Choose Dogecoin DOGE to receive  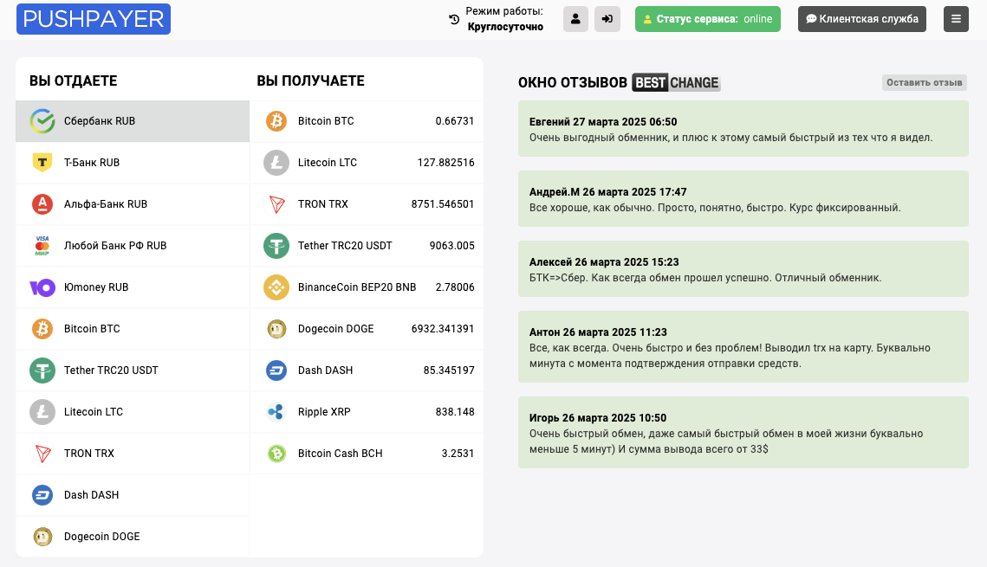(367, 329)
